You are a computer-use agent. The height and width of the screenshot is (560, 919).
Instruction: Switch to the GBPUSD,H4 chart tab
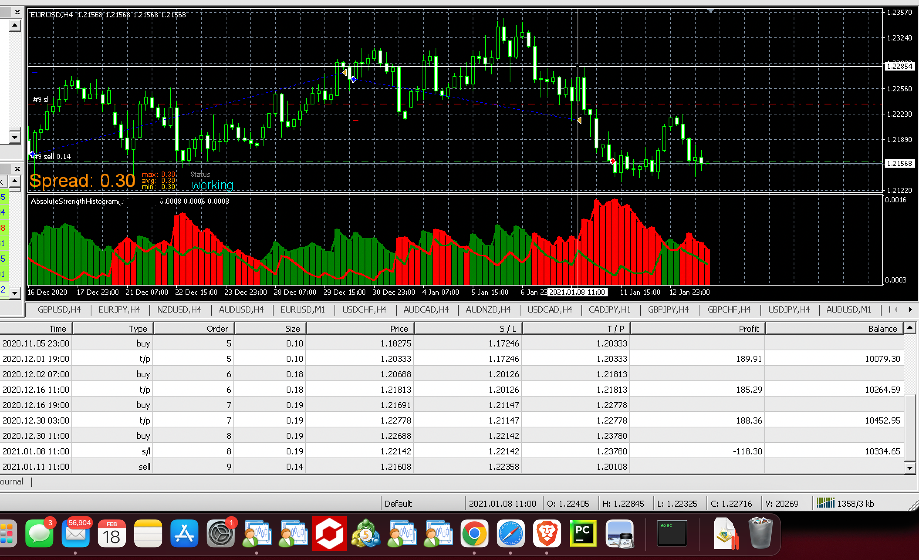tap(59, 309)
